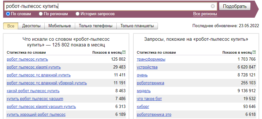Click the value 6 620 847
This screenshot has height=119, width=262.
click(247, 67)
